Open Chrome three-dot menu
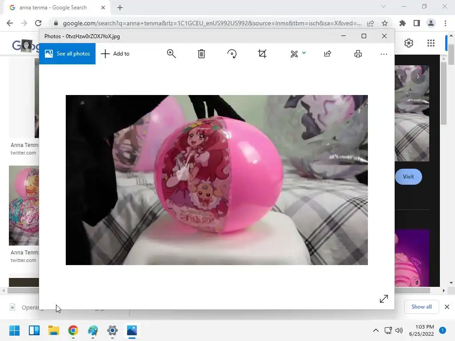 point(445,23)
